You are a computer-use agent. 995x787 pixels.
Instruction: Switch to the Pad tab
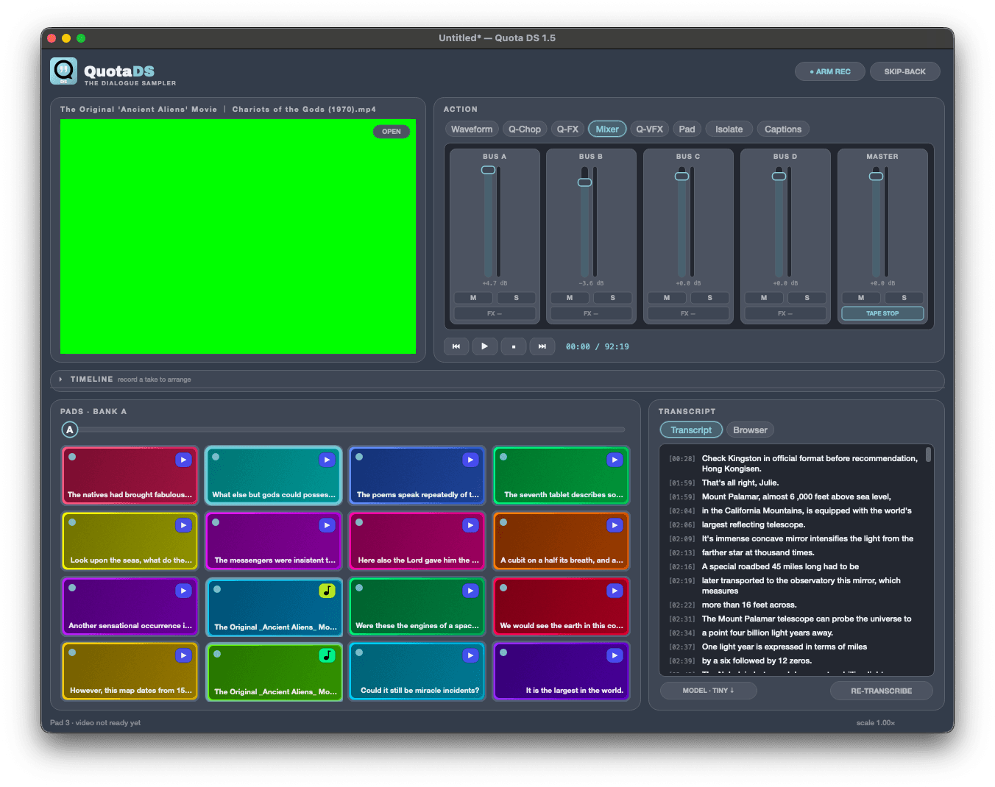click(x=687, y=129)
